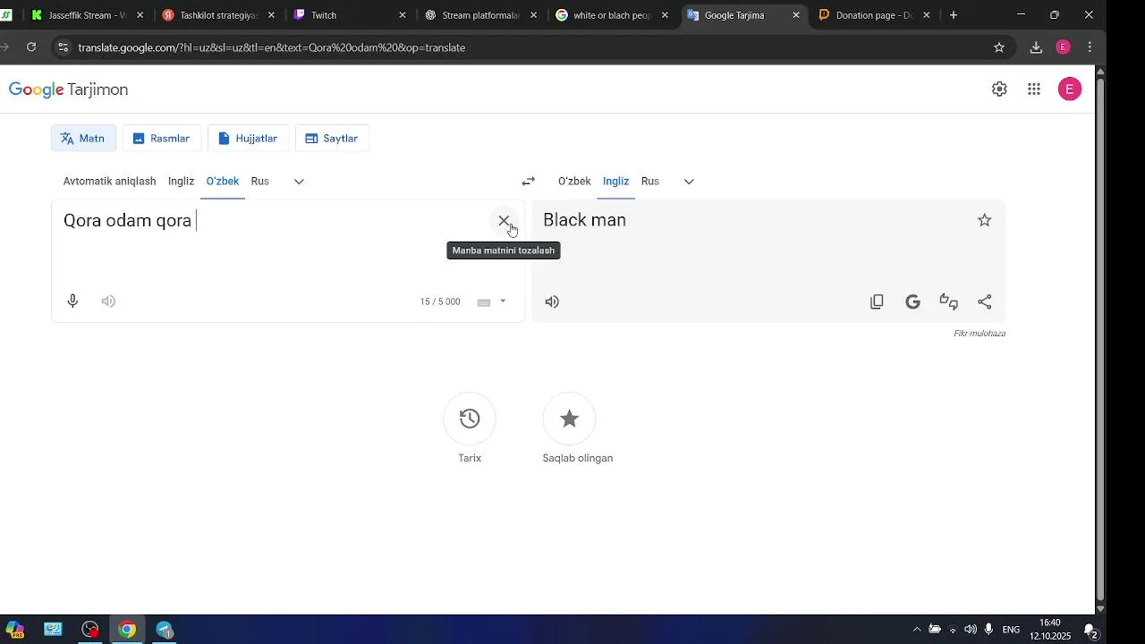Choose Ingliz as source language
1145x644 pixels.
181,182
